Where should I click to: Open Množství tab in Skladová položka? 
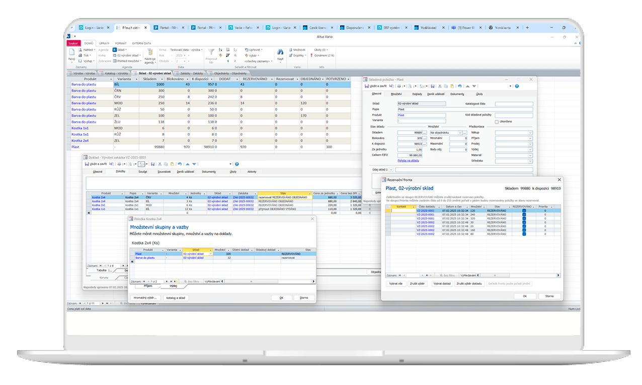click(396, 93)
